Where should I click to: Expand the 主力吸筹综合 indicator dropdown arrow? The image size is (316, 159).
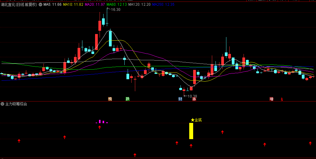[x=2, y=104]
